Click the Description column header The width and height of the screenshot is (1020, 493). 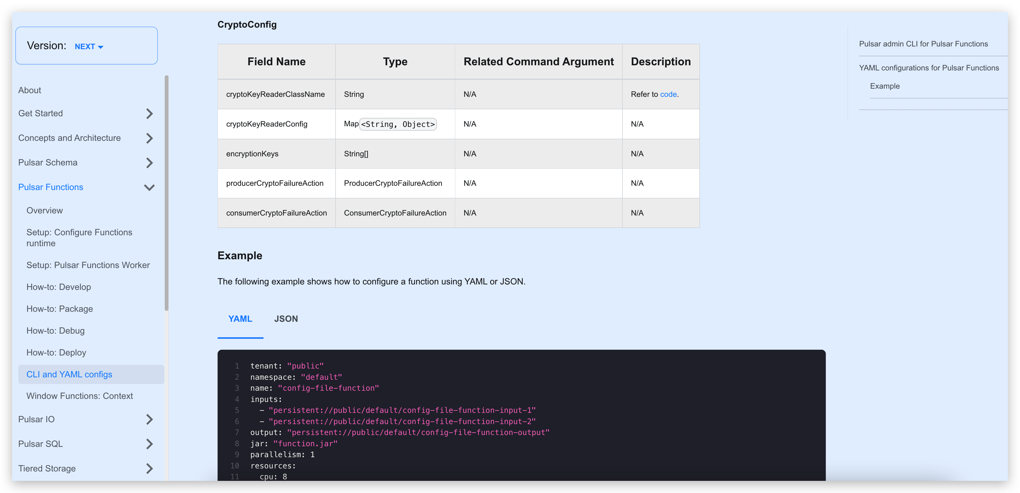(x=661, y=62)
